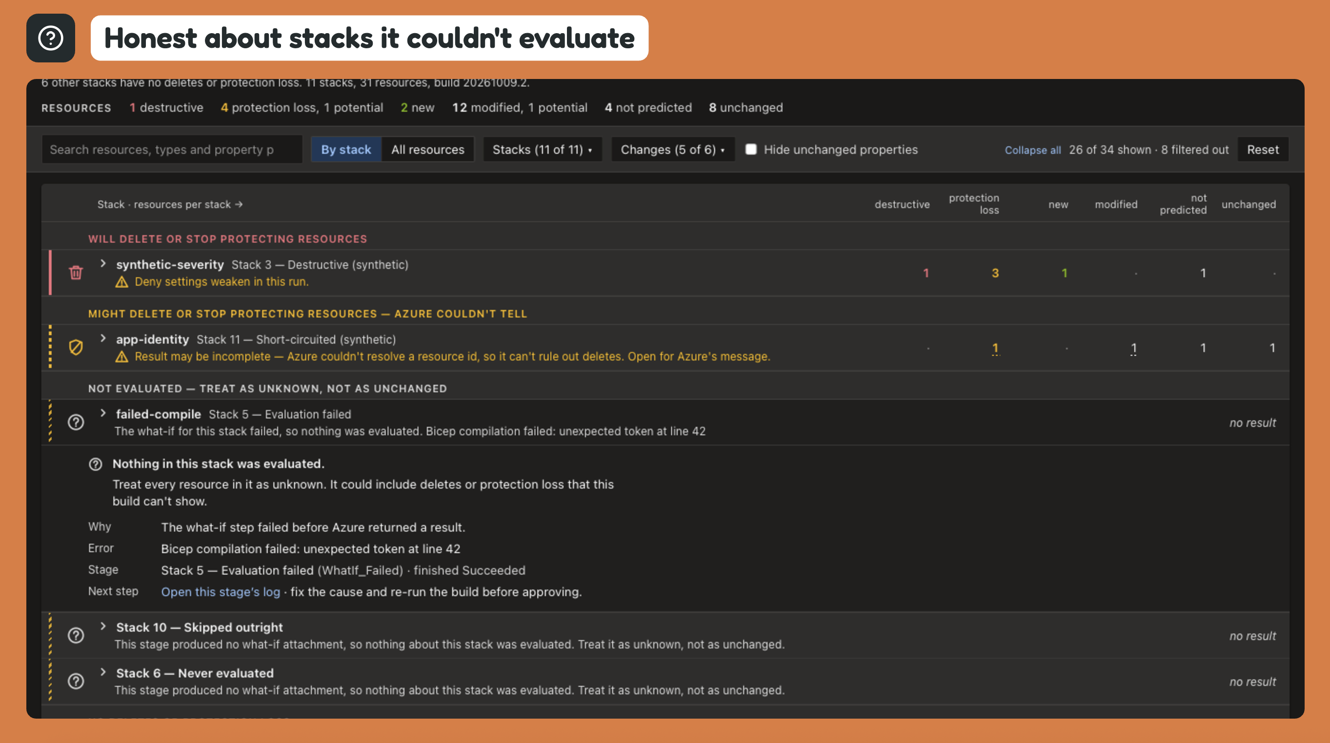Click the destructive column header
Screen dimensions: 1330x743
pos(902,204)
